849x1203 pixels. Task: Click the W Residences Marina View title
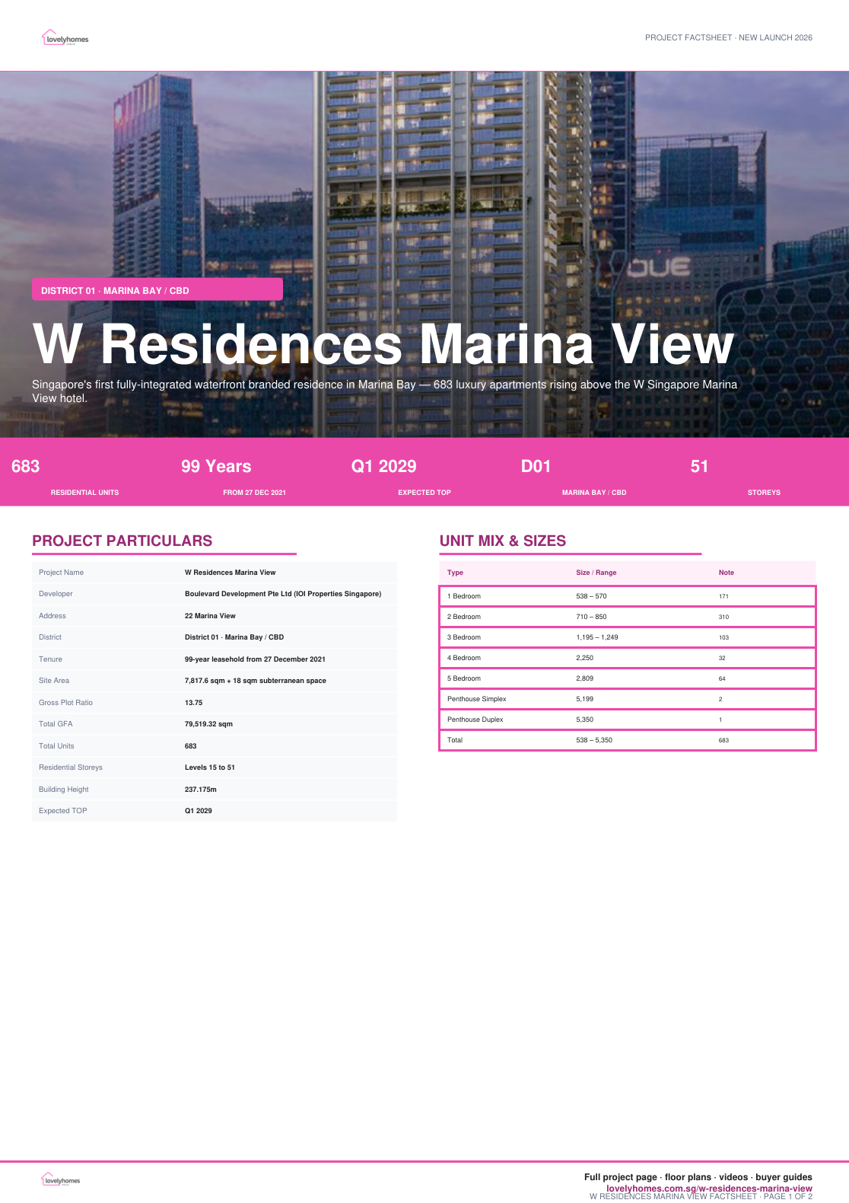[x=383, y=344]
